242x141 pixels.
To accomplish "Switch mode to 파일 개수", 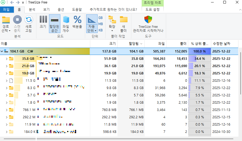I will 66,24.
